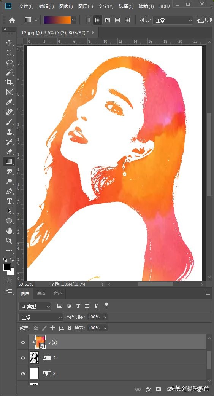Image resolution: width=214 pixels, height=396 pixels.
Task: Select the Magic Wand tool
Action: click(9, 72)
